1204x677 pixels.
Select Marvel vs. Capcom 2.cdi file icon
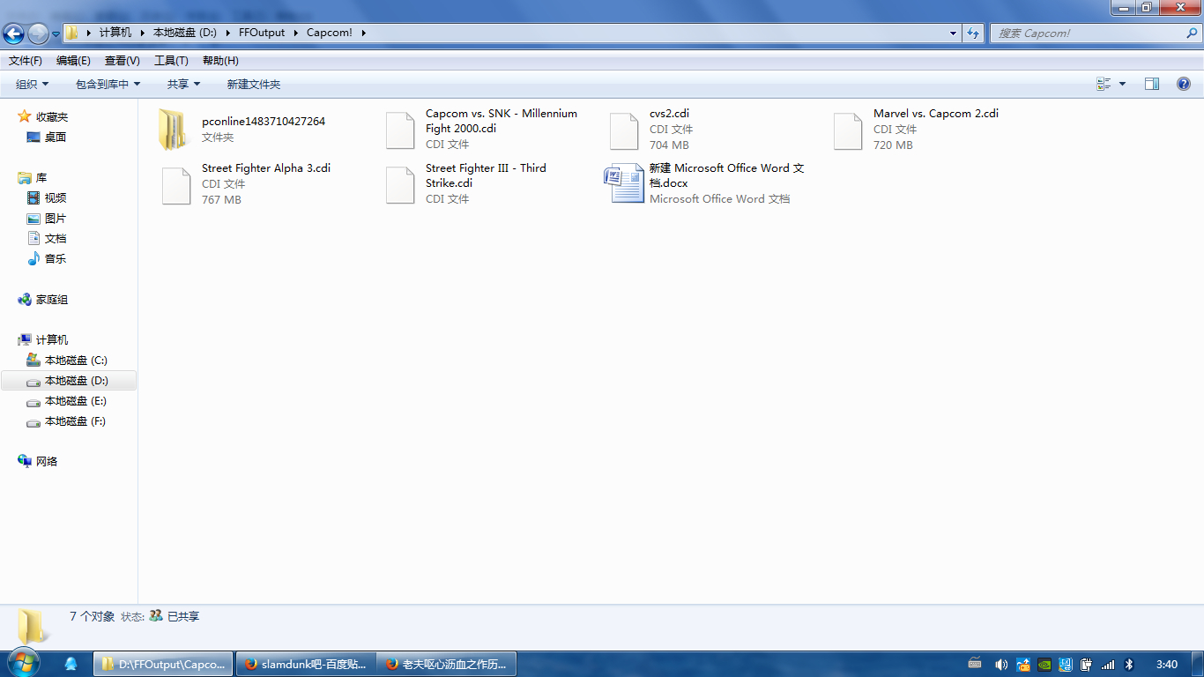point(848,130)
